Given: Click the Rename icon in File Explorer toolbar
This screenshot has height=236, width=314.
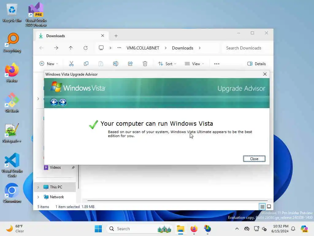Looking at the screenshot, I should [x=116, y=64].
